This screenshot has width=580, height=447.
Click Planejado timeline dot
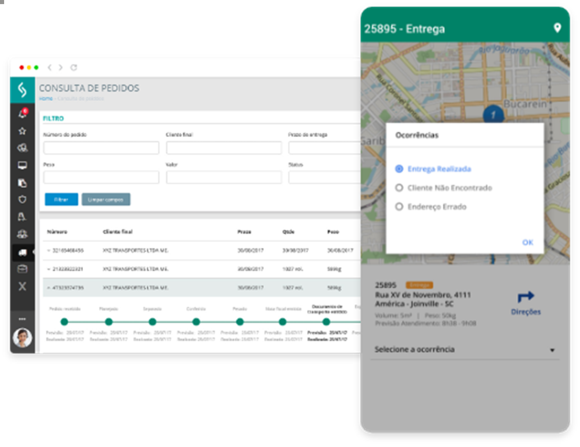point(109,322)
